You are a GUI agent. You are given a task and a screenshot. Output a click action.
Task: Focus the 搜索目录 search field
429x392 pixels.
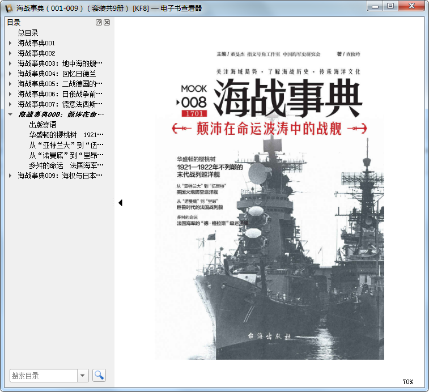[44, 376]
